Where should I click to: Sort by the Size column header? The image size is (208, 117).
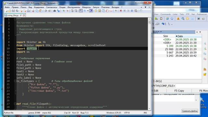click(165, 36)
